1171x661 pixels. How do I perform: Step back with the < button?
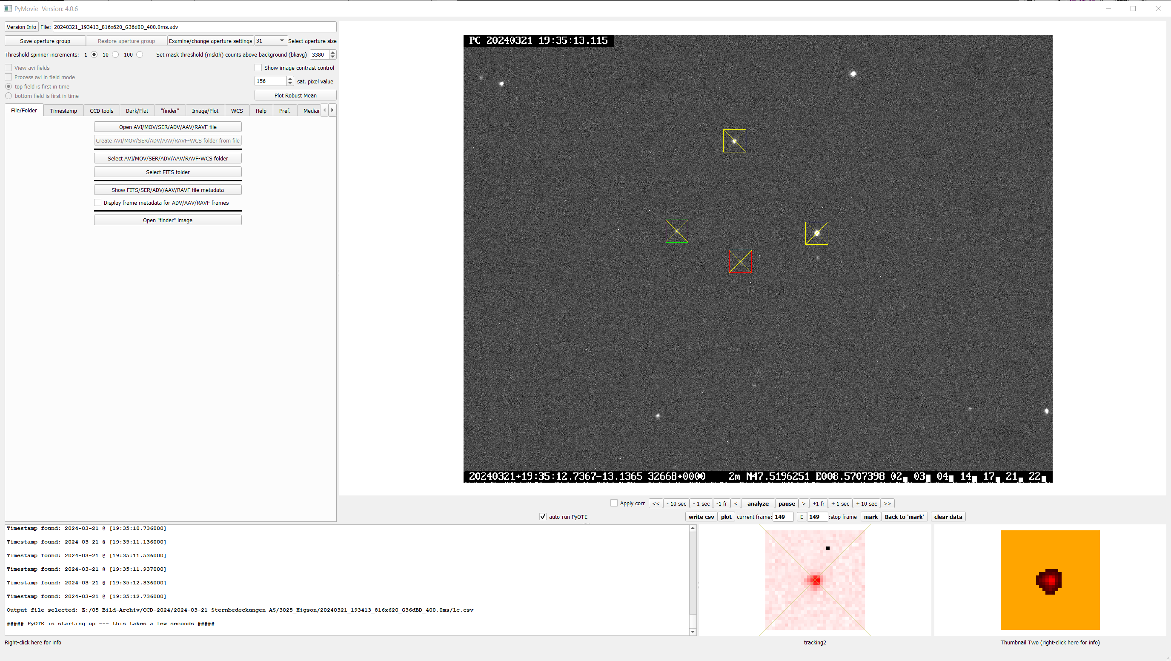pyautogui.click(x=736, y=504)
